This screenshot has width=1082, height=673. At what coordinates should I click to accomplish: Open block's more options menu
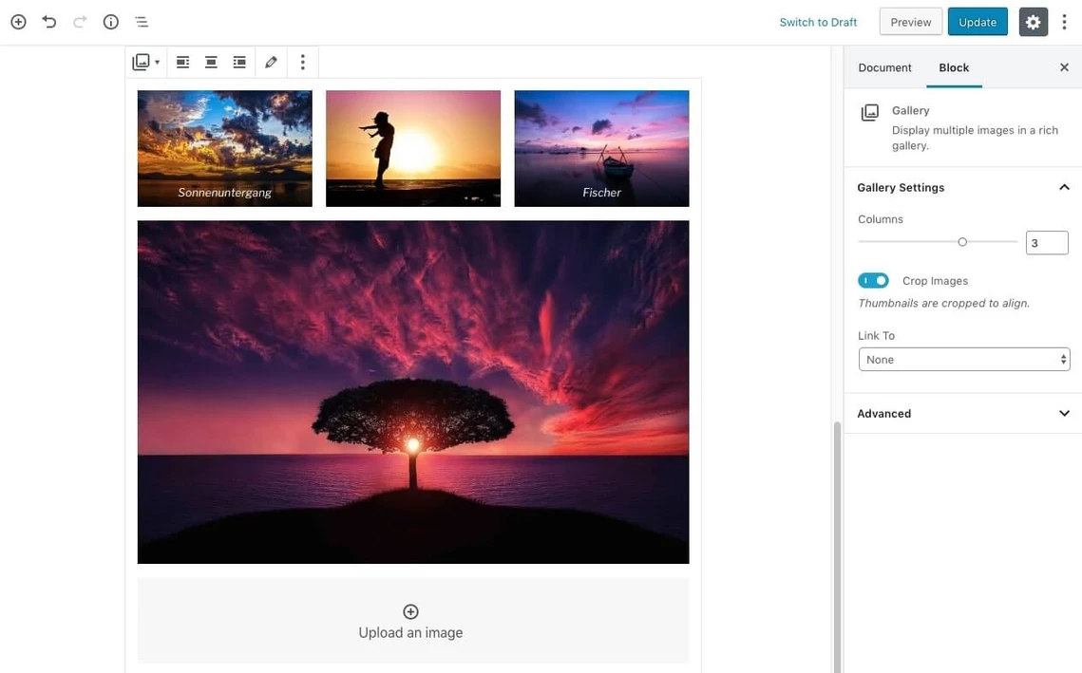click(302, 62)
